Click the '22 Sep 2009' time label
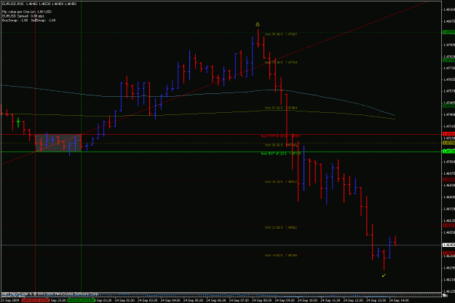455x303 pixels. [10, 300]
